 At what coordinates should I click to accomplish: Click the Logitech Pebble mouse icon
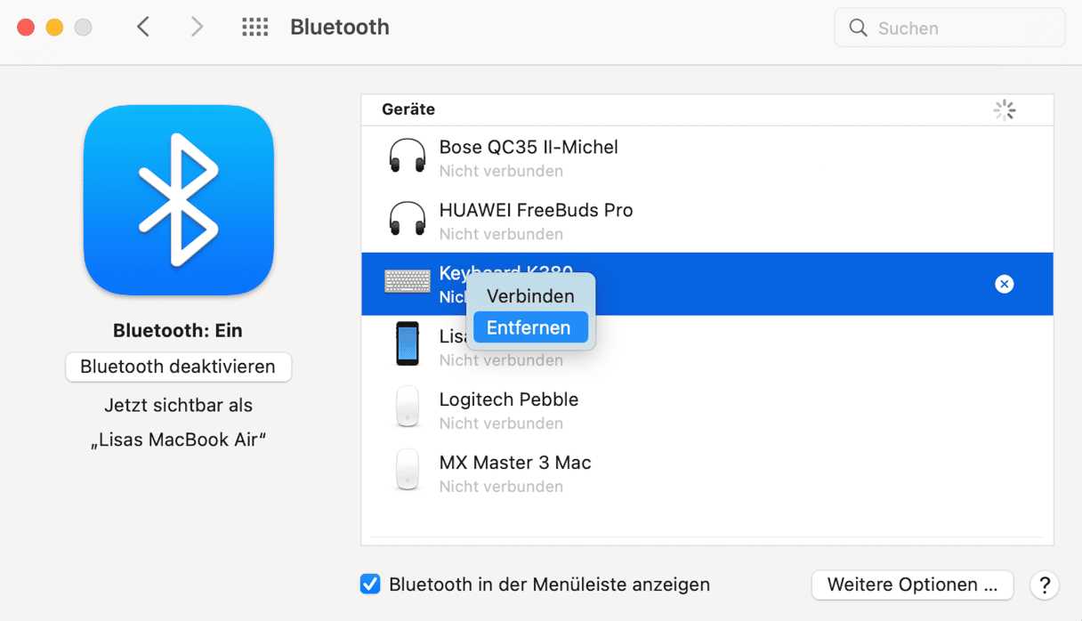[408, 408]
